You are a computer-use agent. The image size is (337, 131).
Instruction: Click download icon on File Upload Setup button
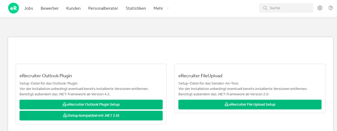pyautogui.click(x=227, y=104)
